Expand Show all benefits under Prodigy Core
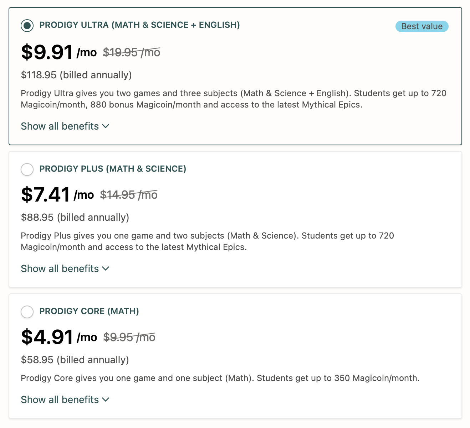Image resolution: width=470 pixels, height=428 pixels. click(60, 400)
